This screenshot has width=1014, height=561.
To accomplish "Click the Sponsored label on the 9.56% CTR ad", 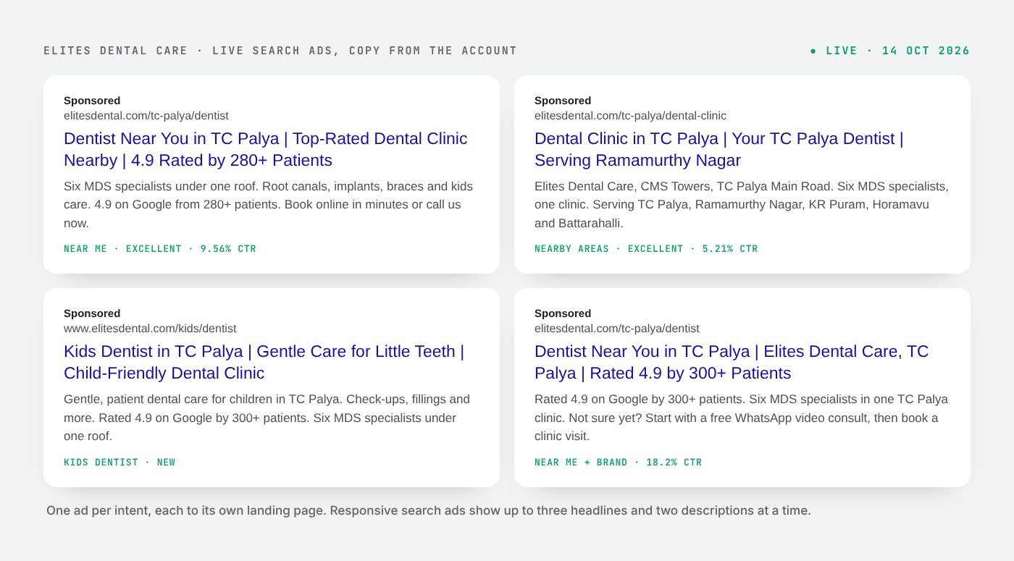I will [92, 101].
